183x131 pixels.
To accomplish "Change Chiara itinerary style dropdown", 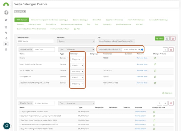I will tap(77, 59).
